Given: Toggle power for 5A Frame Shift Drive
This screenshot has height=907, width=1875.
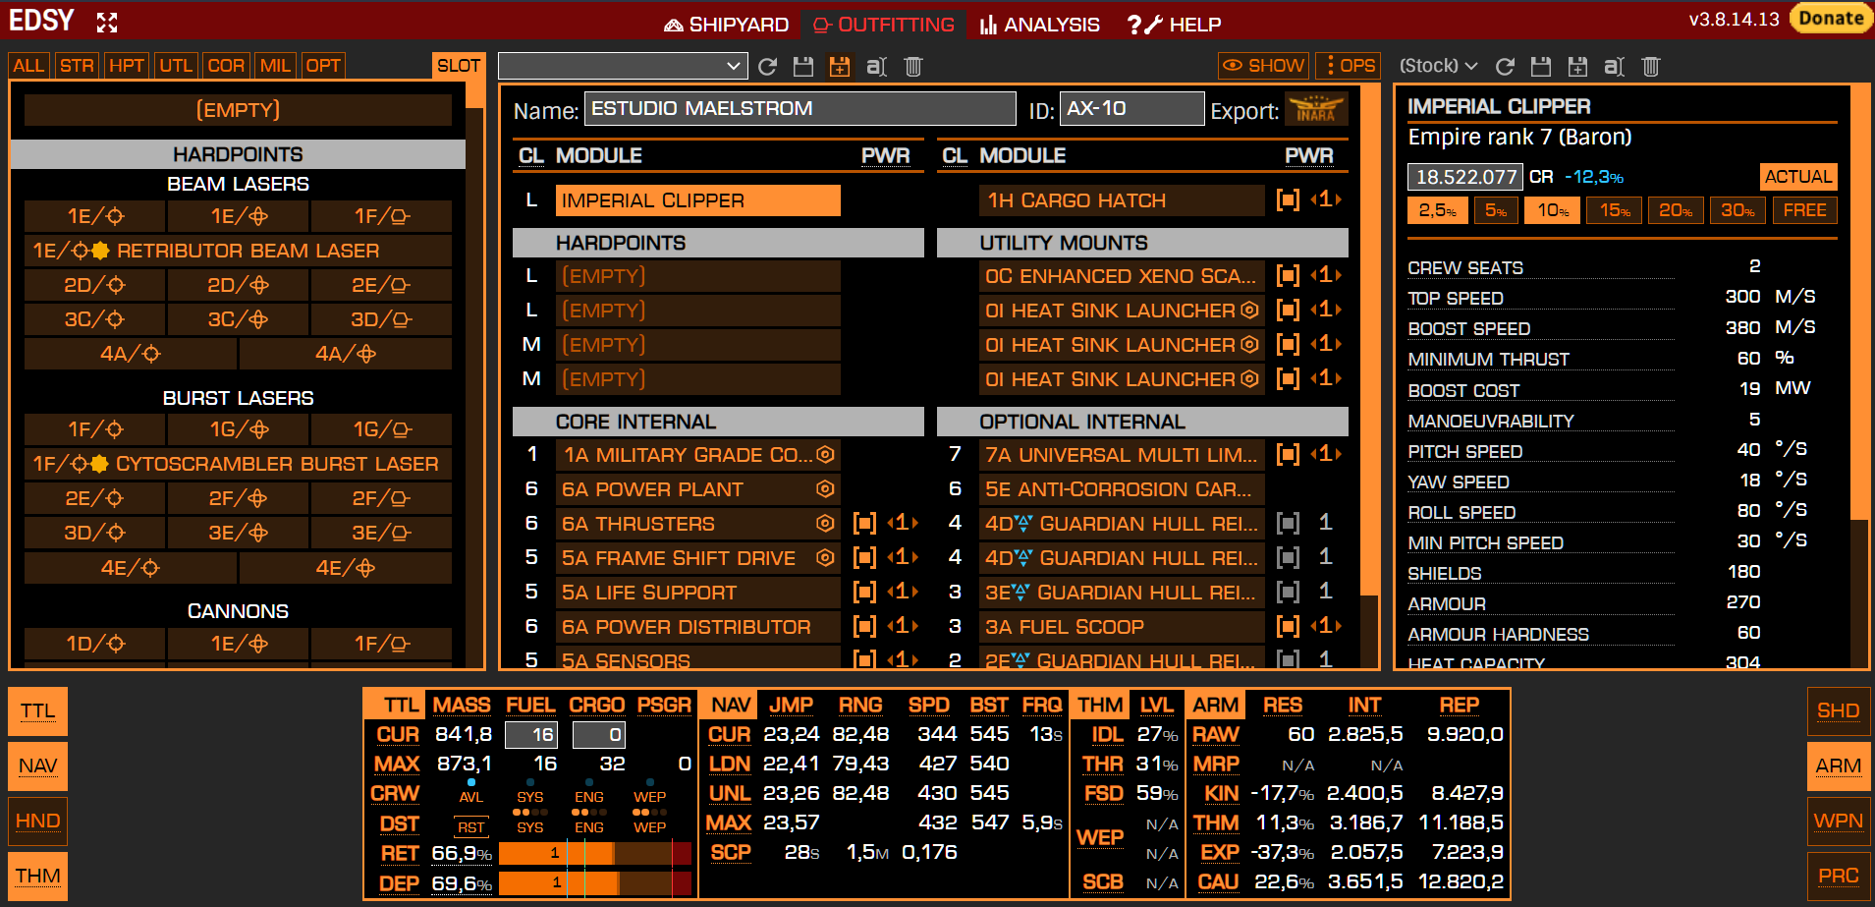Looking at the screenshot, I should [x=864, y=557].
